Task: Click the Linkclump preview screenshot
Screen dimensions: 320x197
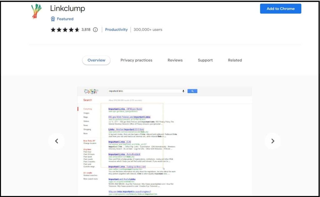Action: tap(165, 141)
